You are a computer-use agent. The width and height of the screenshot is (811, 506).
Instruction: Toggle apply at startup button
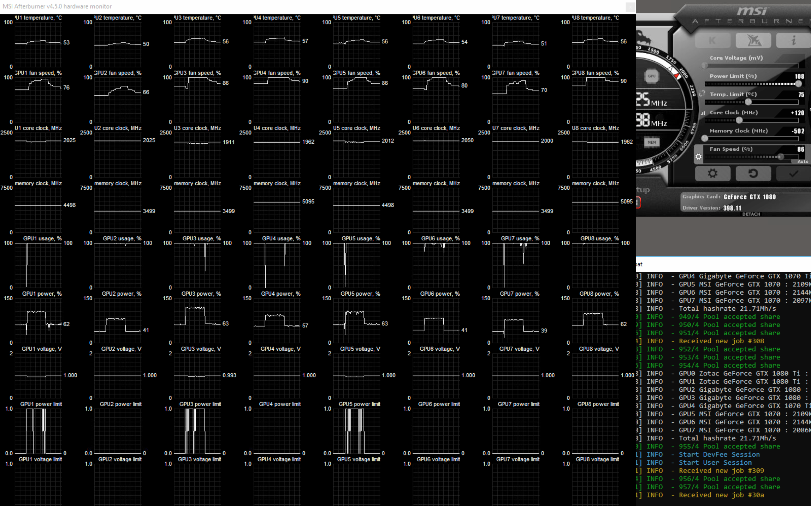[638, 202]
